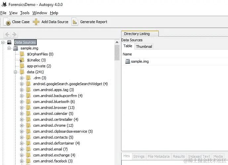228x165 pixels.
Task: Click the app-private folder icon
Action: [22, 66]
